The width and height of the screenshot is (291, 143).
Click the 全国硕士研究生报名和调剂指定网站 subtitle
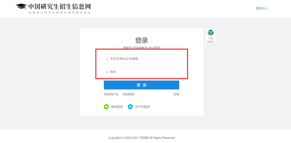click(60, 13)
